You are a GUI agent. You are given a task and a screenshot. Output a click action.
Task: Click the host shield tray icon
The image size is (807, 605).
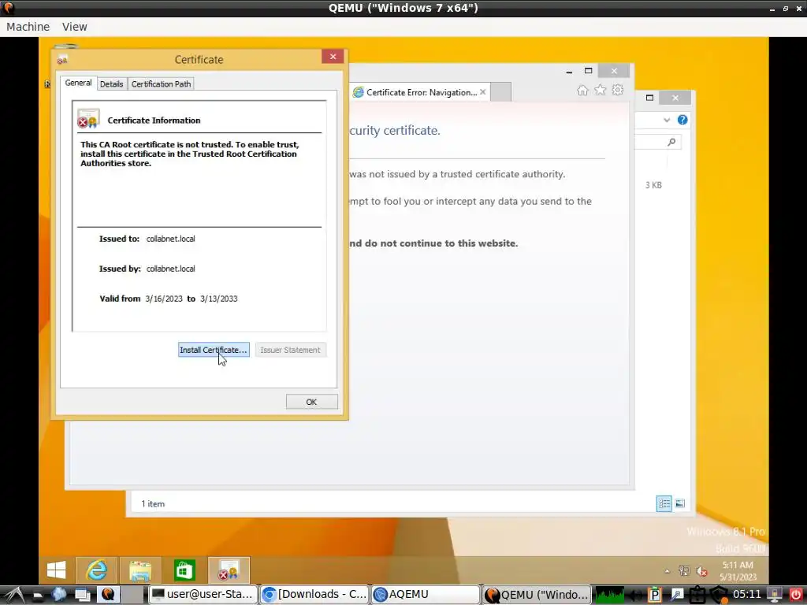point(719,595)
